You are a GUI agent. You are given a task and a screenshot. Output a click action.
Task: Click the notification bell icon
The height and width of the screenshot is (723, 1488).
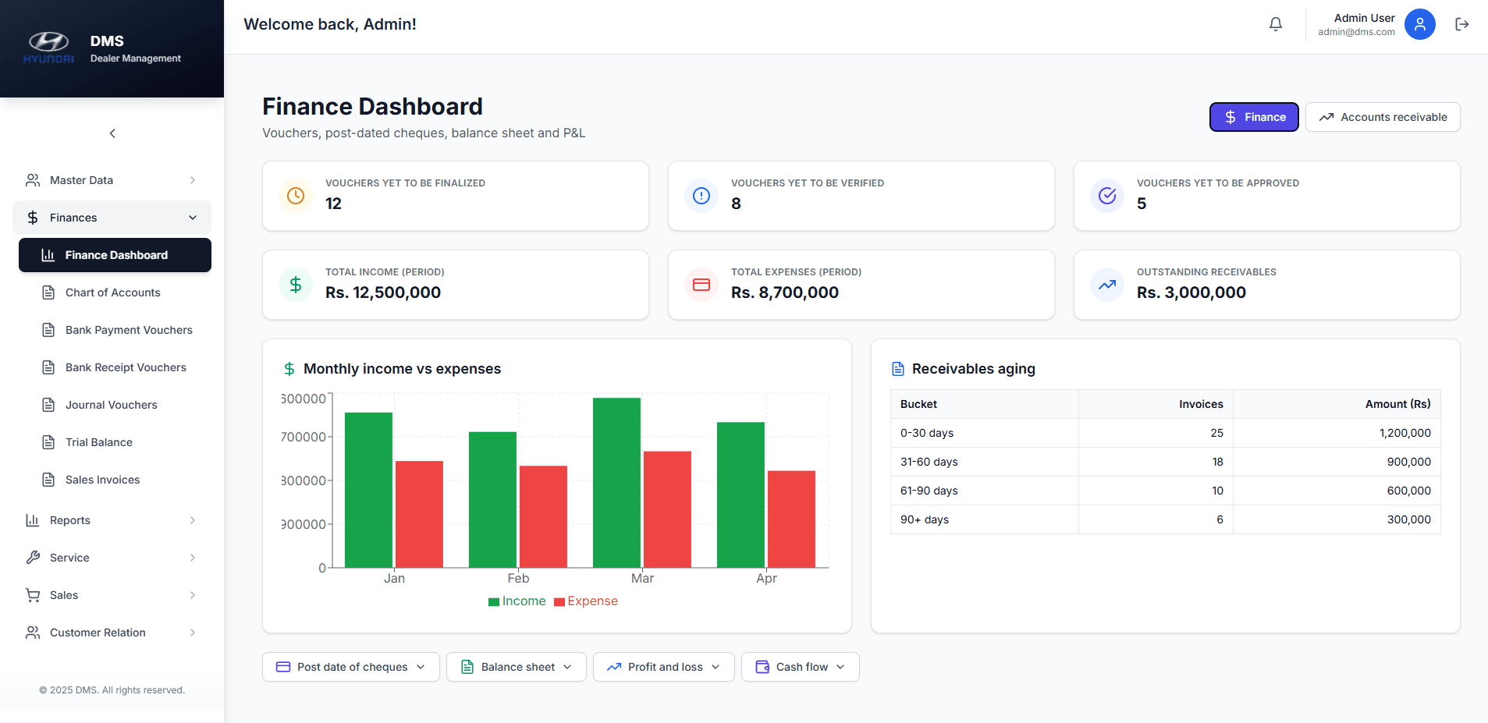point(1275,24)
